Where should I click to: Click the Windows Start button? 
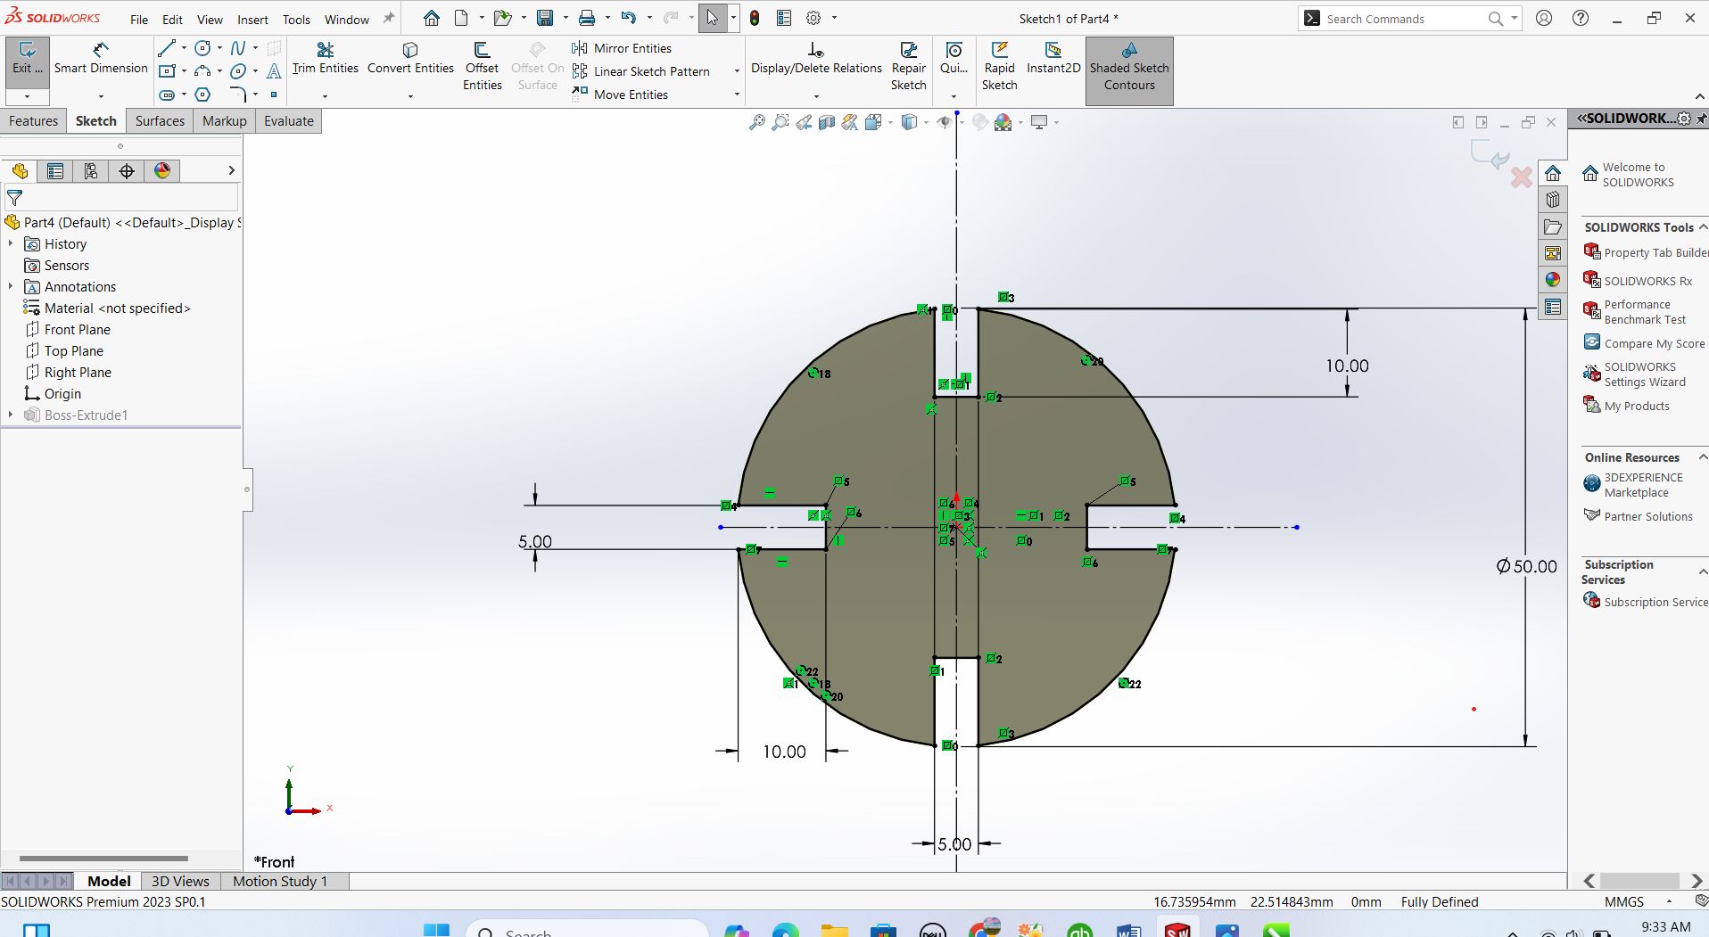pyautogui.click(x=436, y=931)
